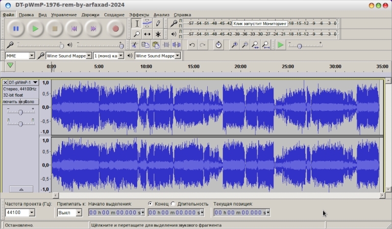Select the Конец radio button
This screenshot has height=229, width=392.
pos(150,204)
